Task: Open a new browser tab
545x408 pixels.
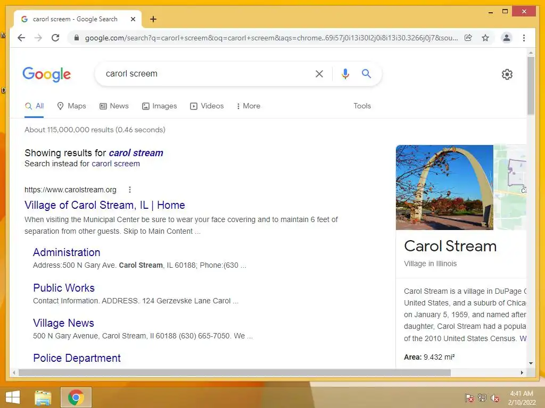Action: [153, 19]
